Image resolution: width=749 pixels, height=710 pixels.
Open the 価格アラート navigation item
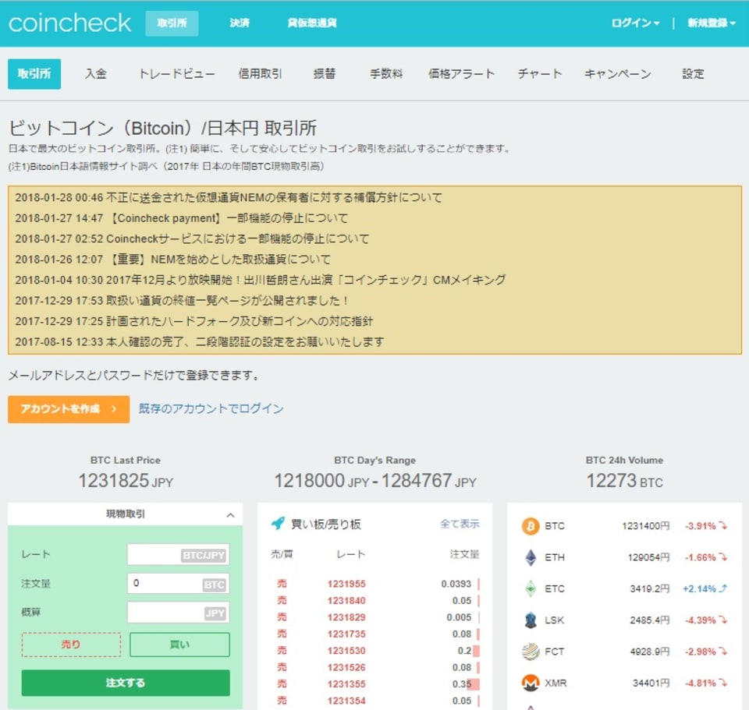[461, 74]
